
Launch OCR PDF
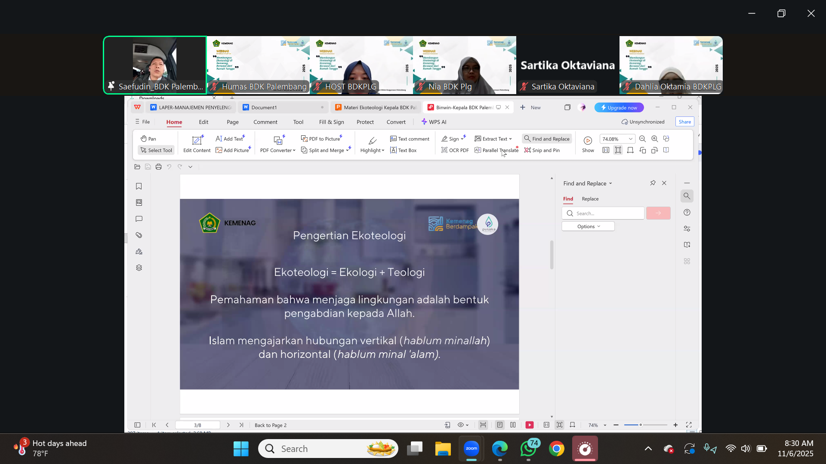[x=455, y=150]
